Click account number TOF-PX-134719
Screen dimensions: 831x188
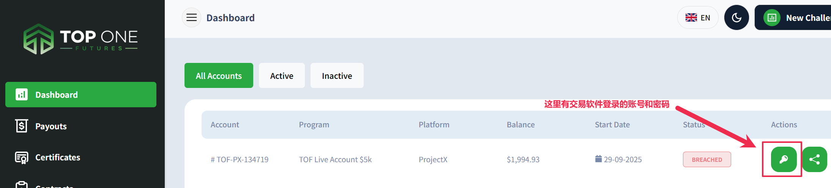pyautogui.click(x=240, y=160)
